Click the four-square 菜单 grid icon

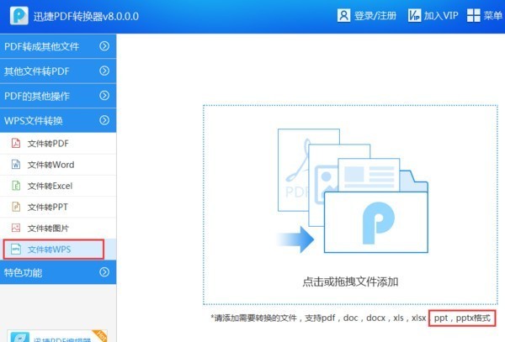473,15
